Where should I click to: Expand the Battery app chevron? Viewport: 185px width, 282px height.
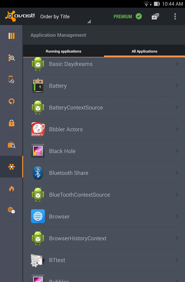pyautogui.click(x=177, y=86)
